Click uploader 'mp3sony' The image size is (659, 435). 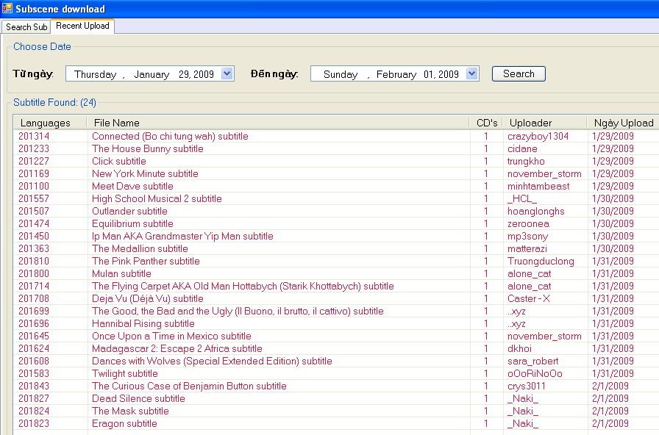pos(527,237)
